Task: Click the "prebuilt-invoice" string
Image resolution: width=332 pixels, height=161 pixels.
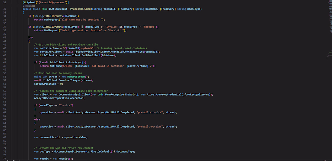Action: pyautogui.click(x=150, y=112)
